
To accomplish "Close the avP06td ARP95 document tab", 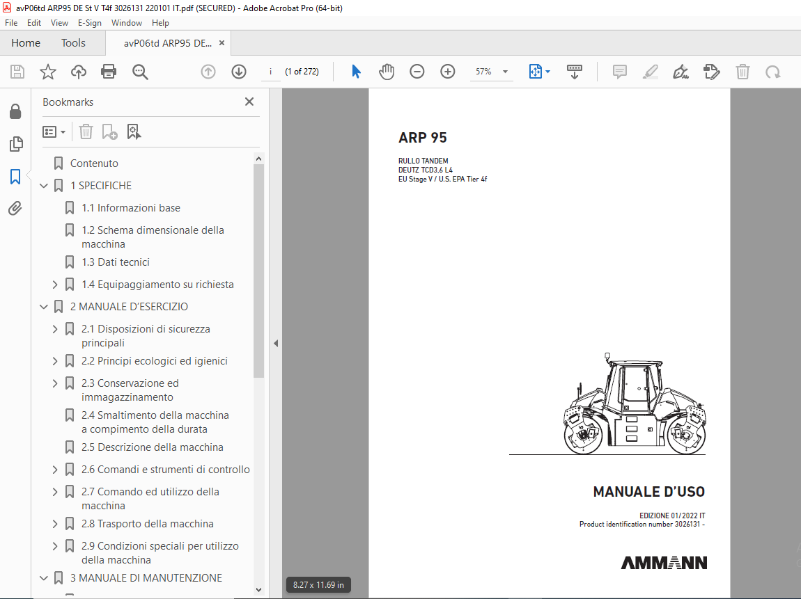I will coord(221,43).
